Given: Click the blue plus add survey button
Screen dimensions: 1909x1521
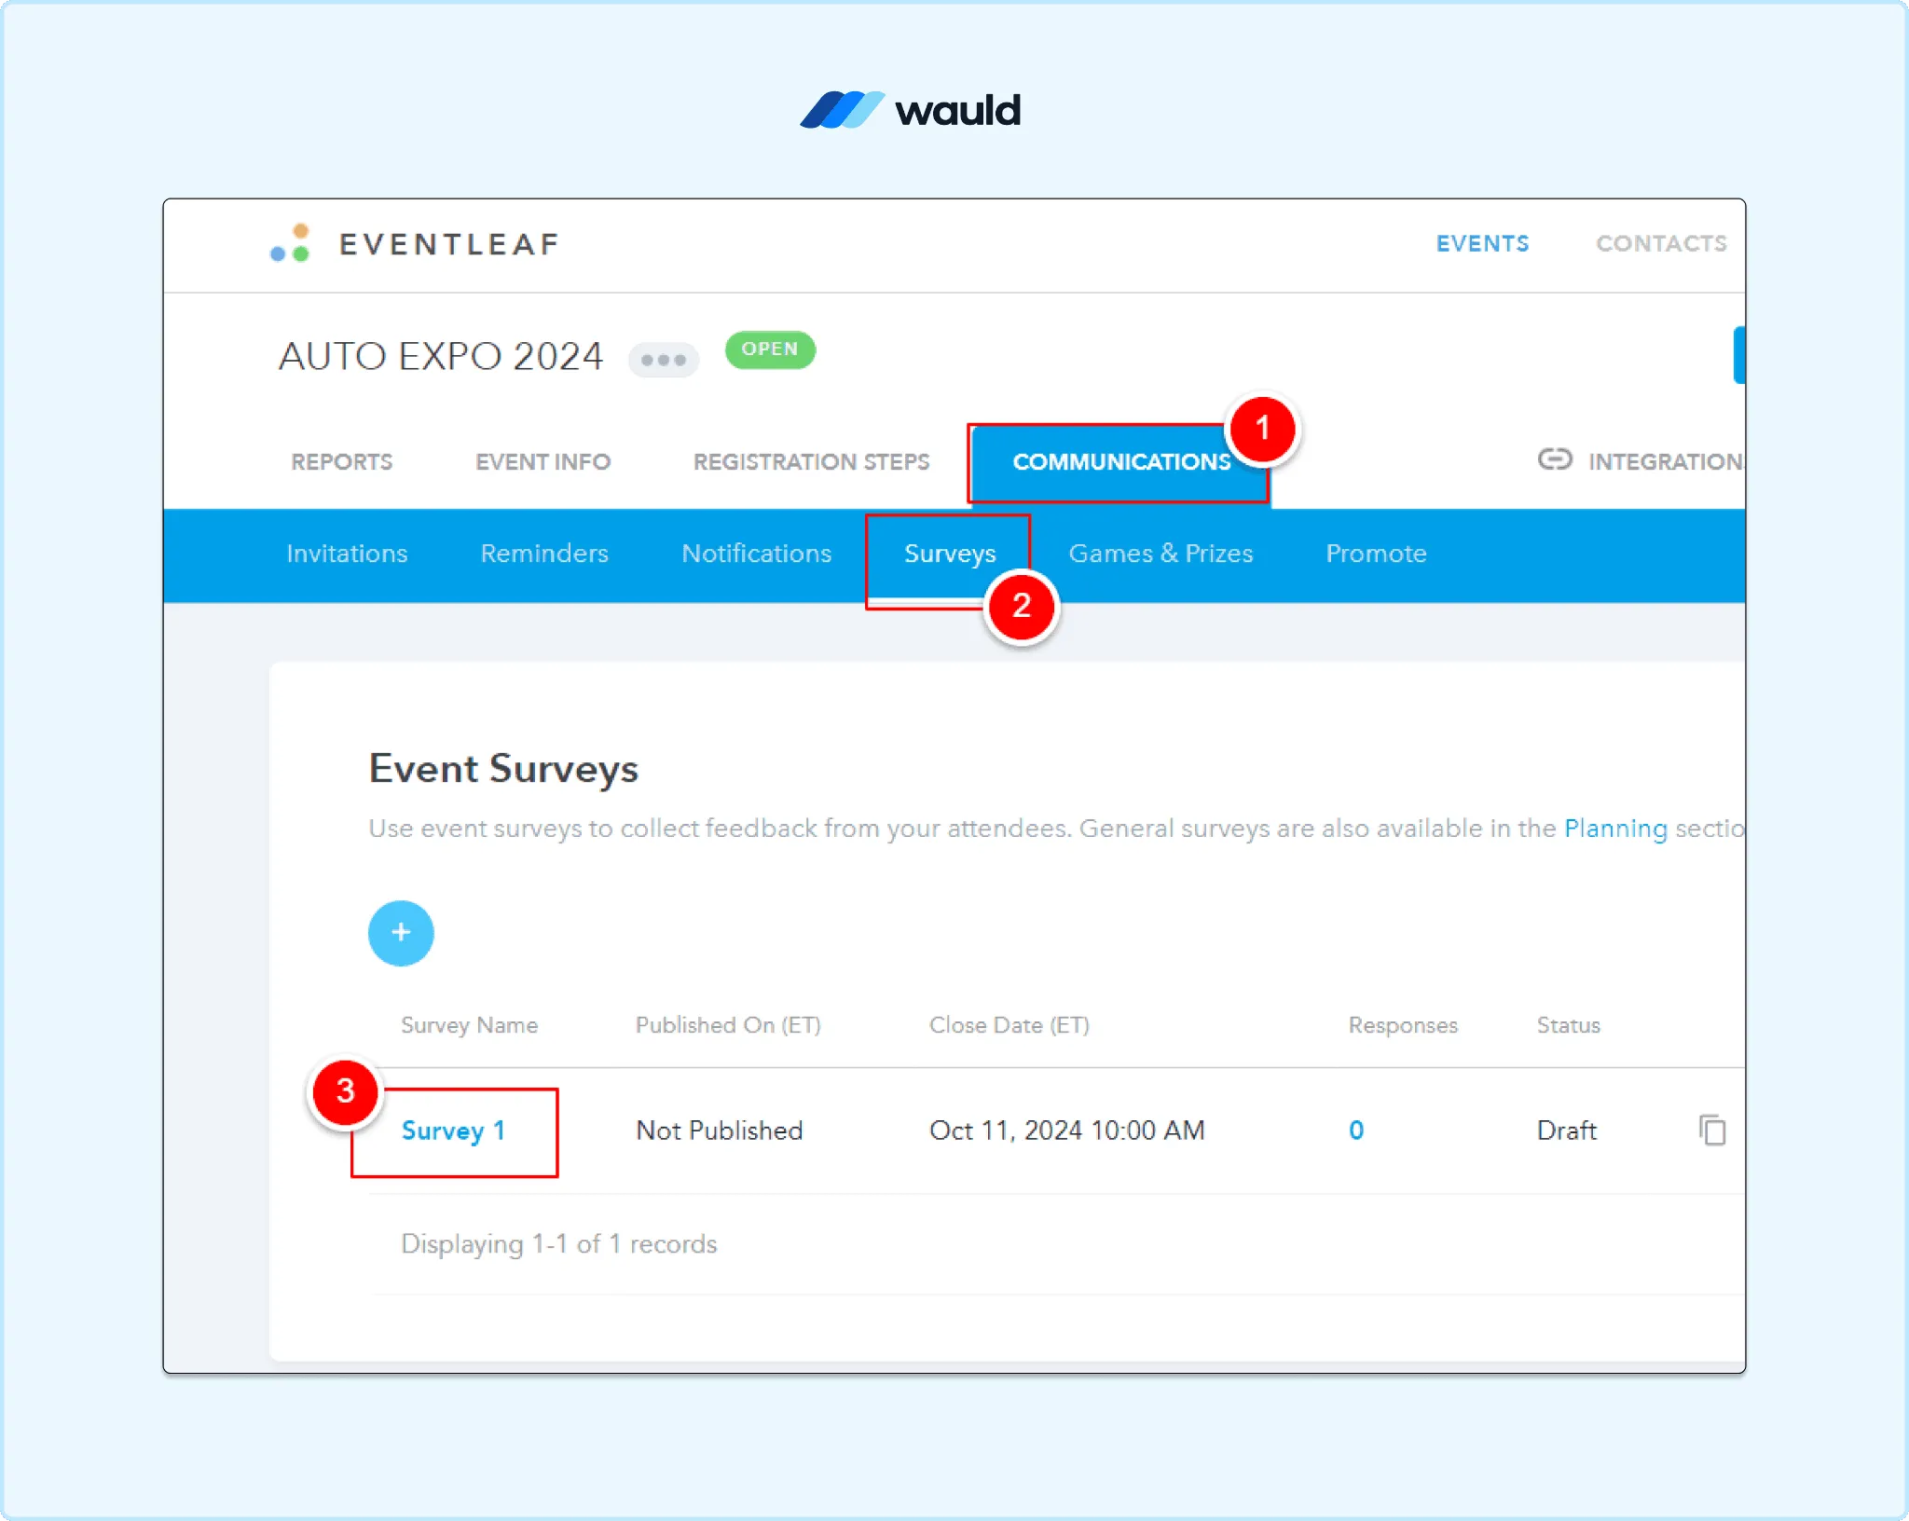Looking at the screenshot, I should tap(401, 933).
